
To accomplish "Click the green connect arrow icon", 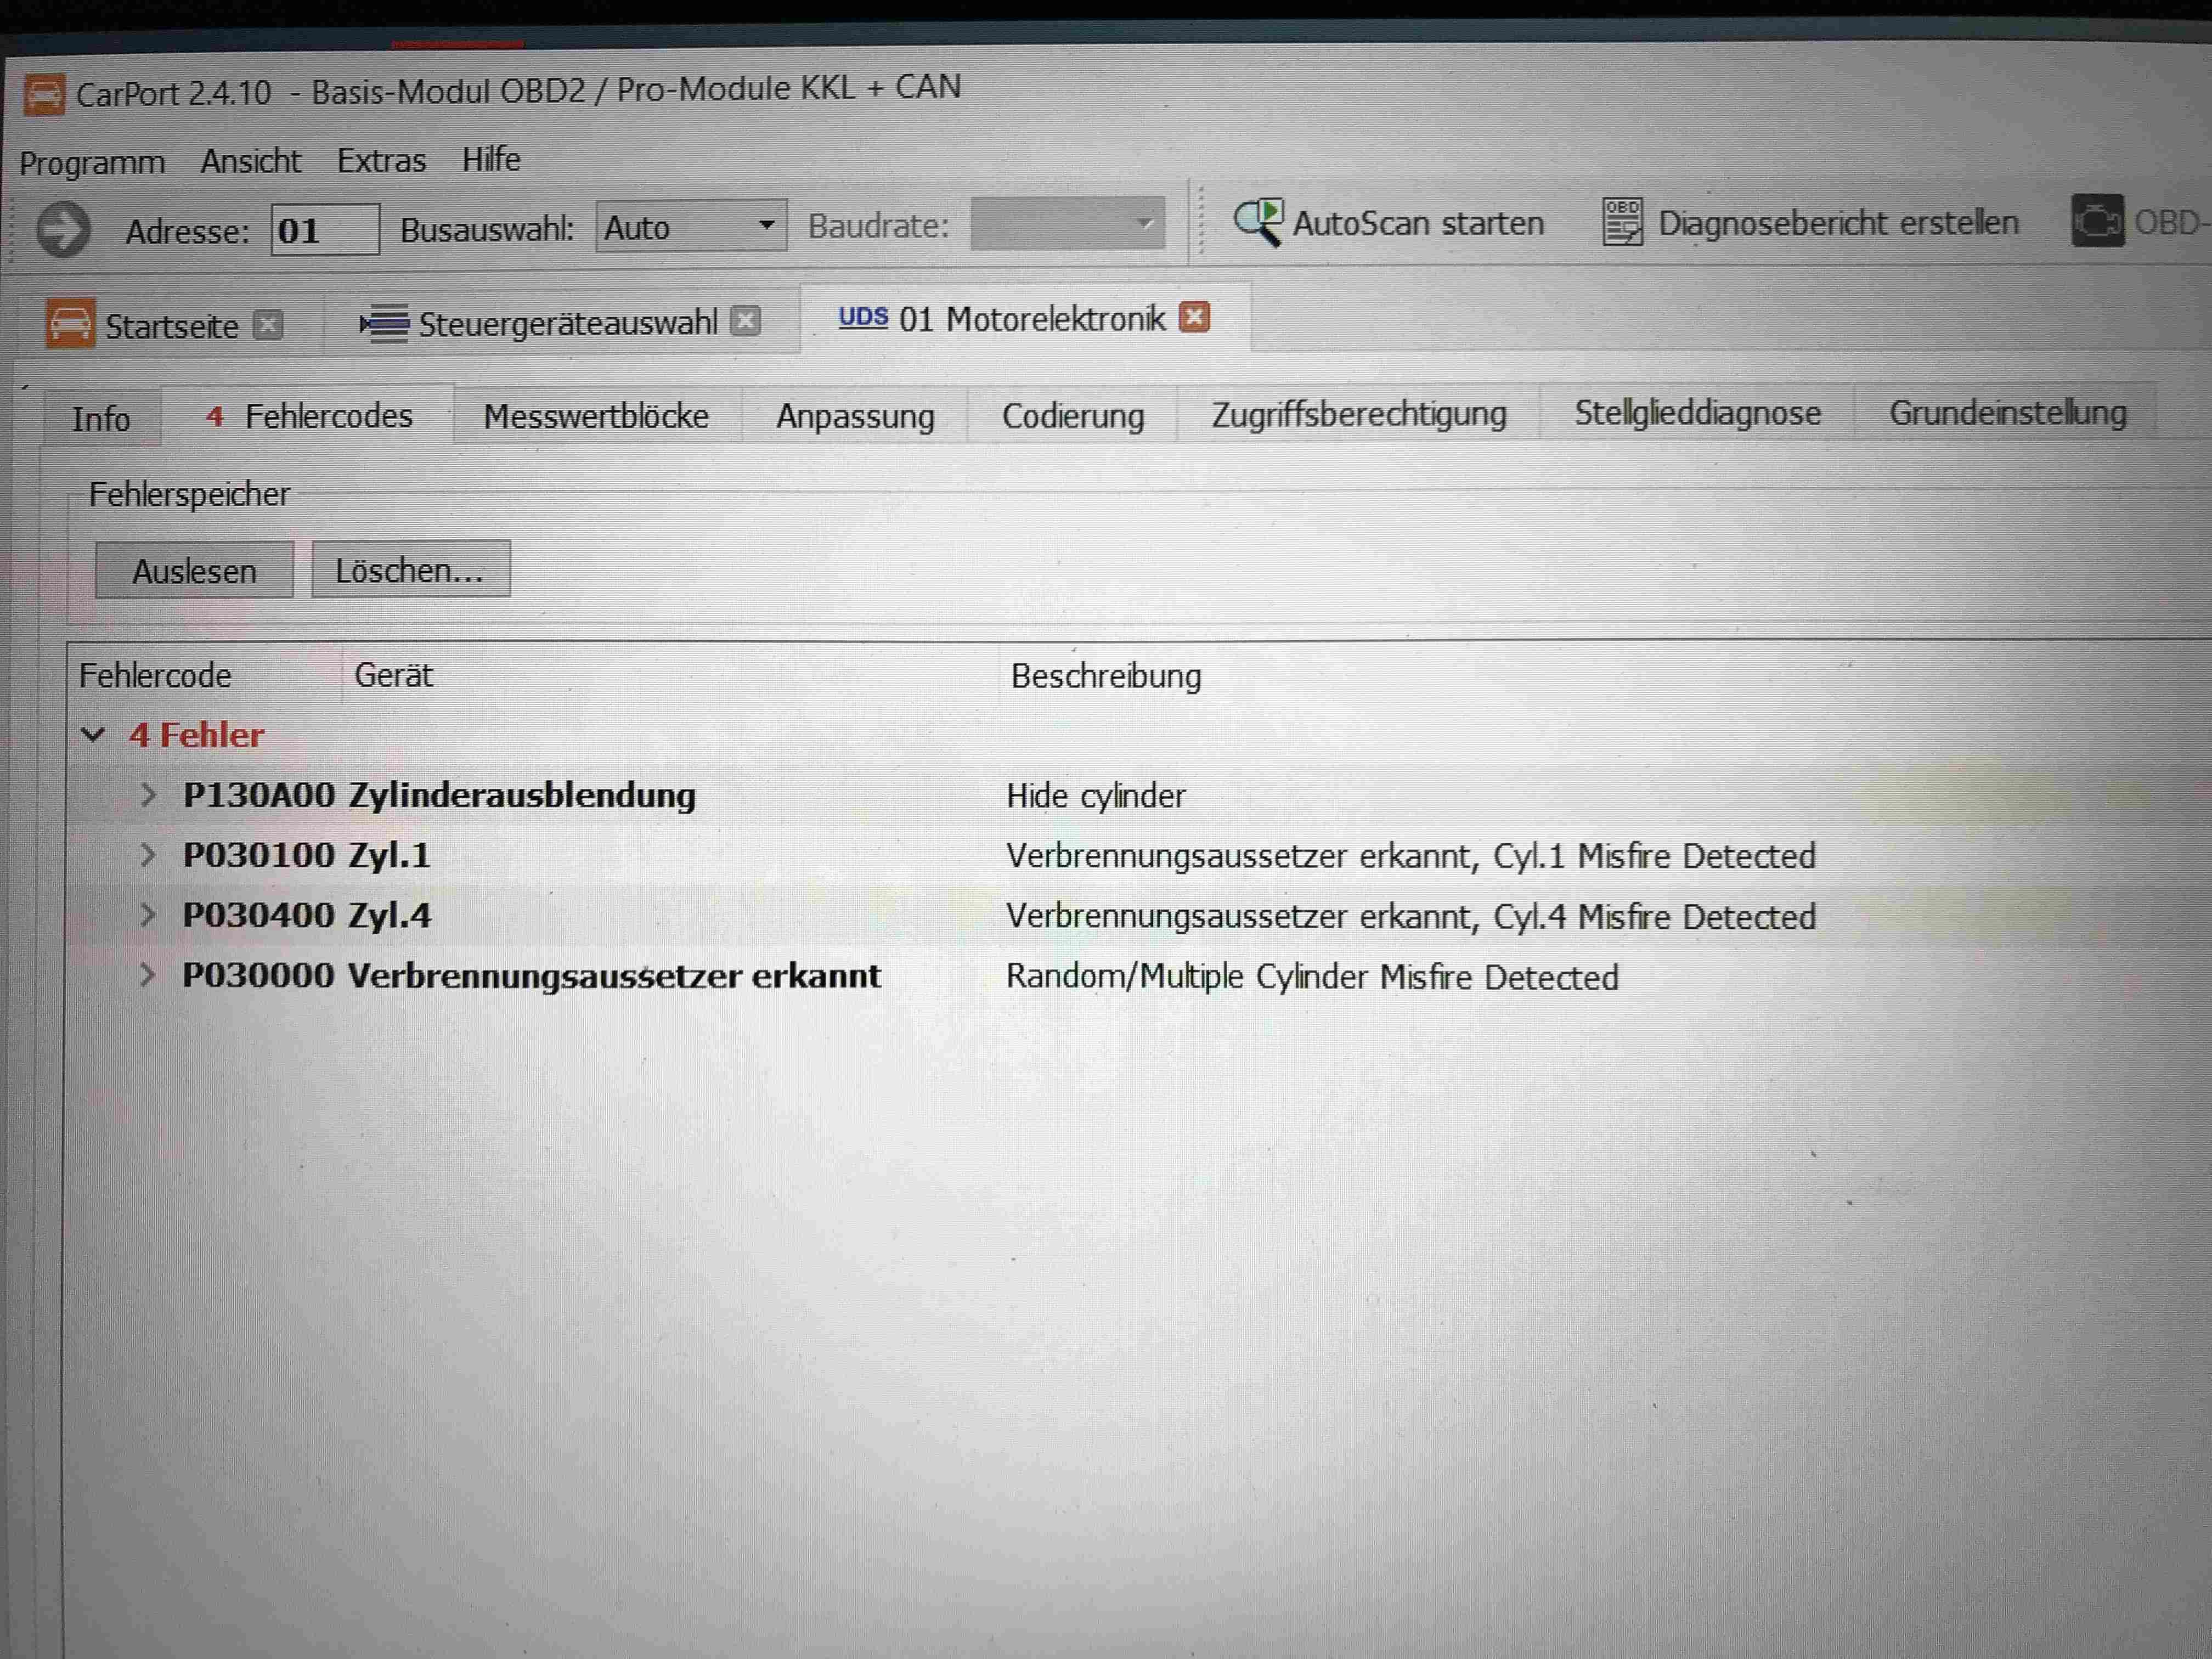I will pos(63,230).
